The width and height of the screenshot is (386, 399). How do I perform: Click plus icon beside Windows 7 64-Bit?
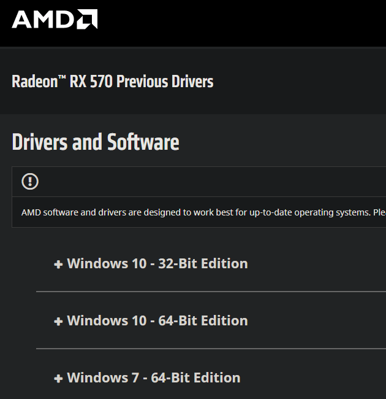pyautogui.click(x=58, y=379)
